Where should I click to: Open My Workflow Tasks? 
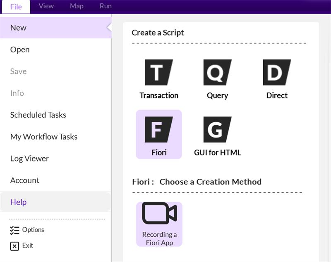tap(44, 137)
